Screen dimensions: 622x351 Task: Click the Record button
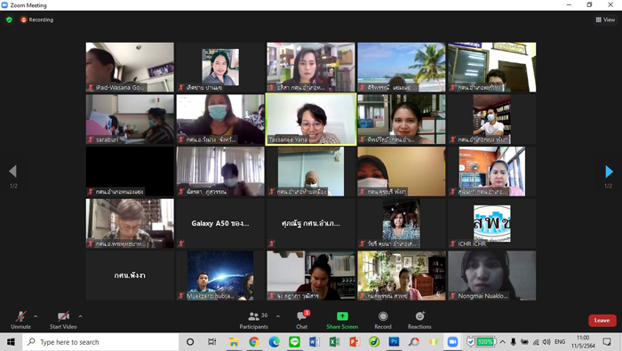click(x=383, y=320)
